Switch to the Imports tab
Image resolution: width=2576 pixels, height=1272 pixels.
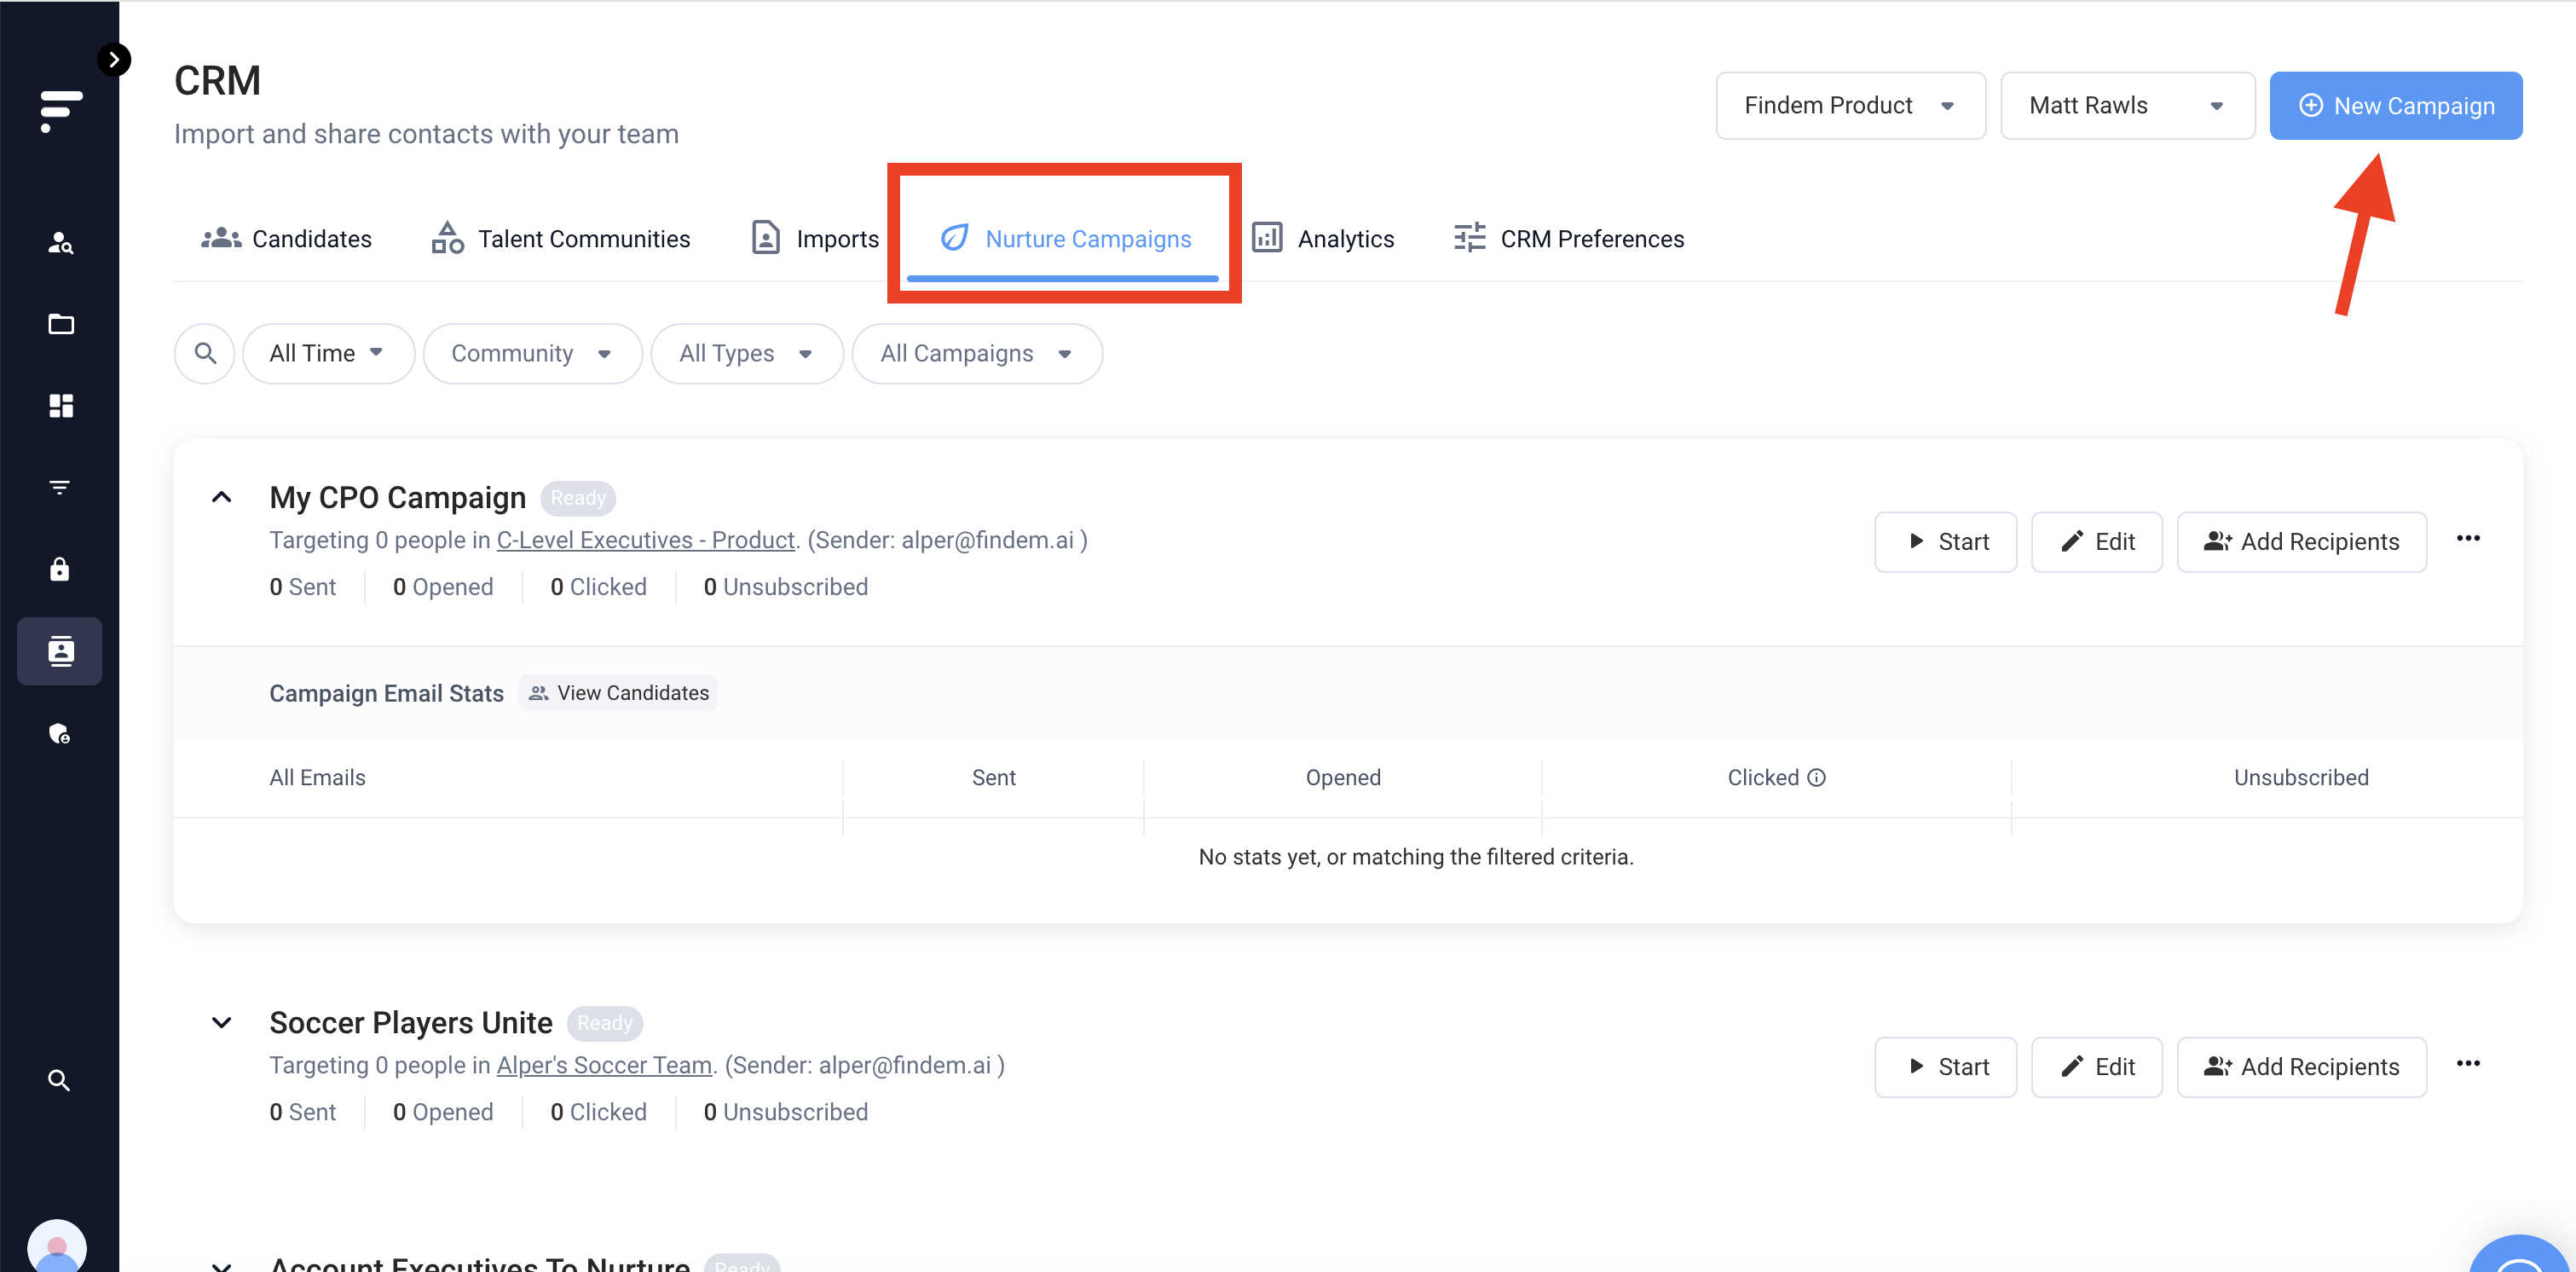point(815,239)
